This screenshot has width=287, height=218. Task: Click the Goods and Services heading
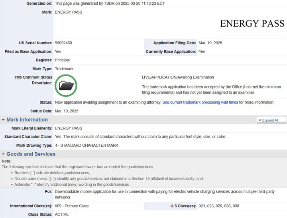pyautogui.click(x=31, y=154)
